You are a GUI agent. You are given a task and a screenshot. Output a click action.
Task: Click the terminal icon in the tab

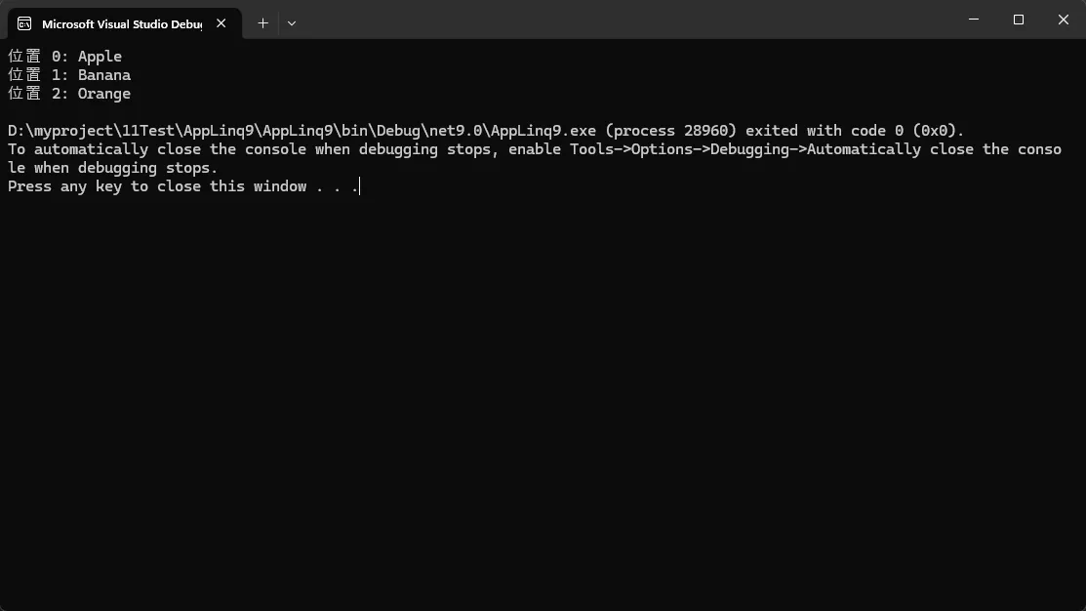[x=24, y=23]
